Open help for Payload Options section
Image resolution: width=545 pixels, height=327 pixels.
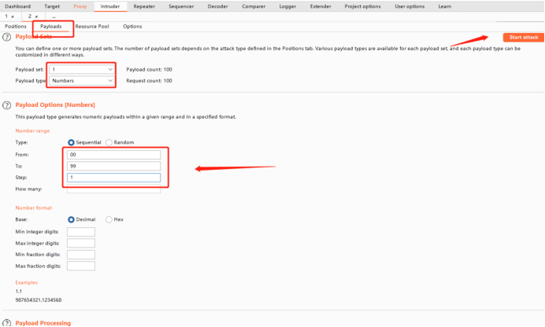click(6, 105)
